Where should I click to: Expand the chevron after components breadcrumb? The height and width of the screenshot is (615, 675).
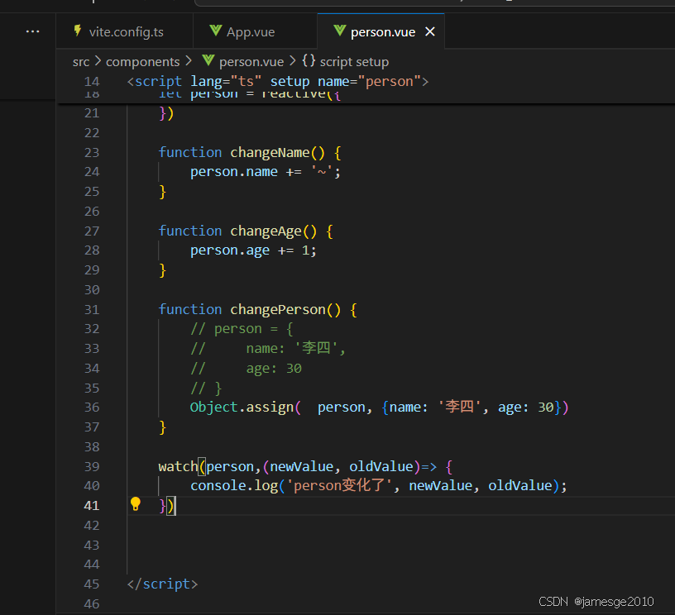click(189, 61)
